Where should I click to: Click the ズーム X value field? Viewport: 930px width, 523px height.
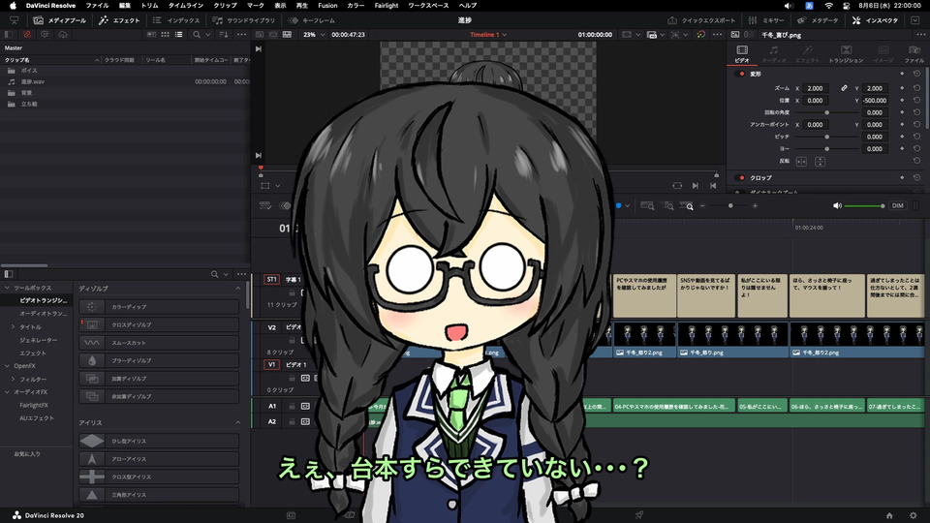pos(816,88)
